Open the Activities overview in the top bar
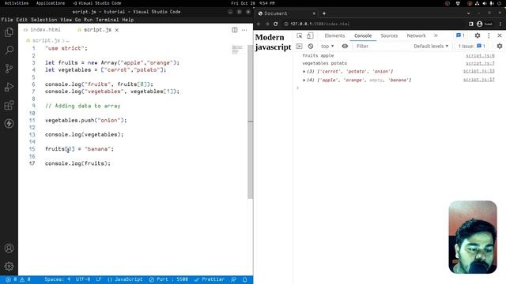 (x=17, y=3)
